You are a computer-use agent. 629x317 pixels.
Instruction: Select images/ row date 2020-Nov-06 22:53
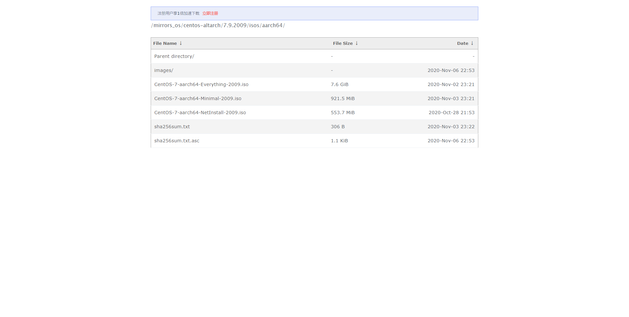(x=451, y=70)
